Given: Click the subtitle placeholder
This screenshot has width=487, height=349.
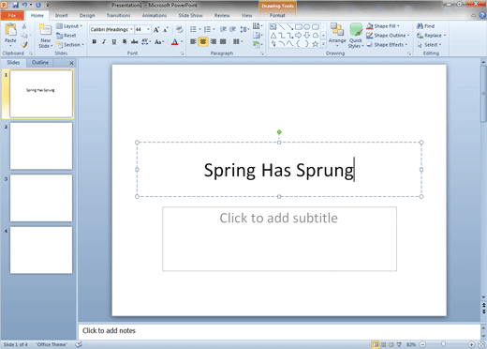Looking at the screenshot, I should 279,239.
